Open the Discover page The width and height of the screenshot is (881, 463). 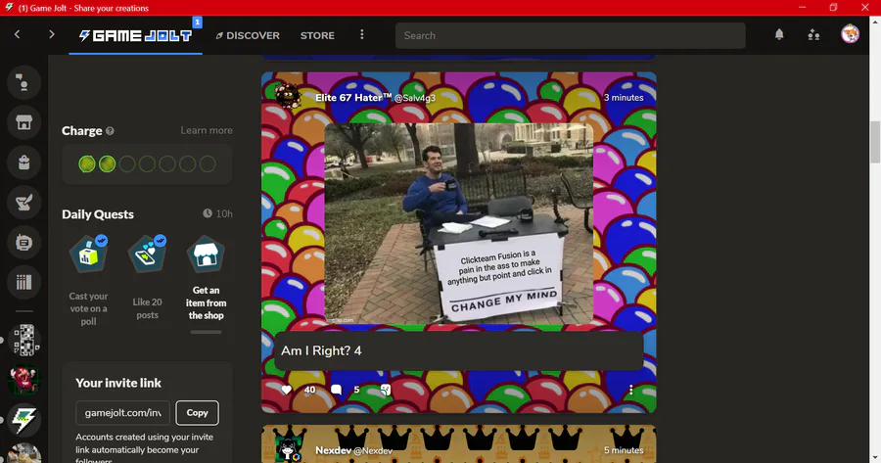pyautogui.click(x=248, y=35)
